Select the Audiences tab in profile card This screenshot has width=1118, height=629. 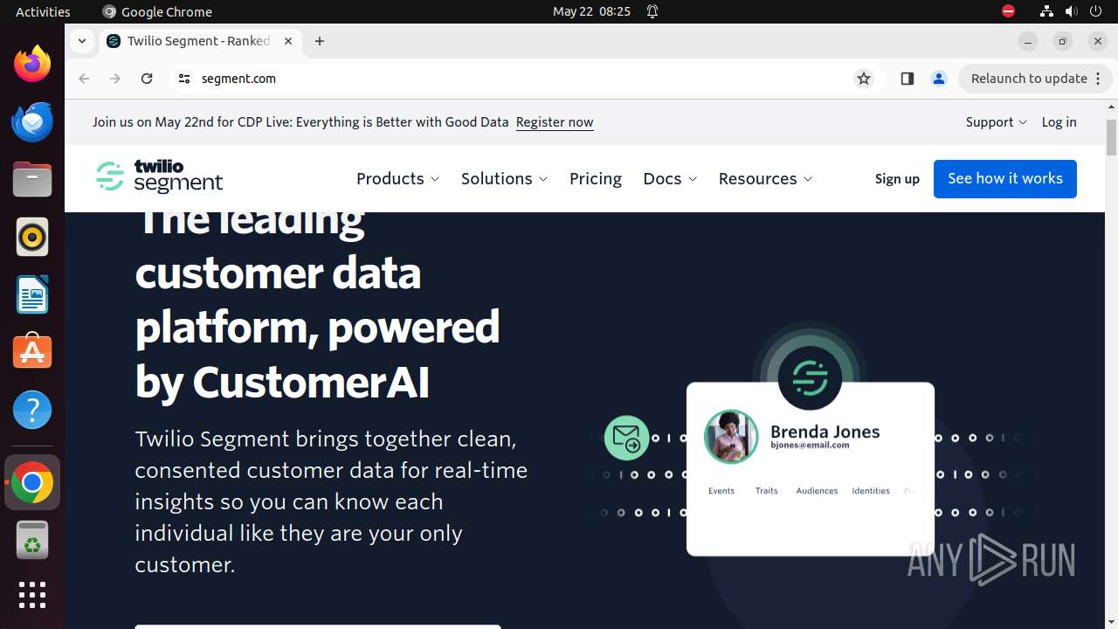817,491
